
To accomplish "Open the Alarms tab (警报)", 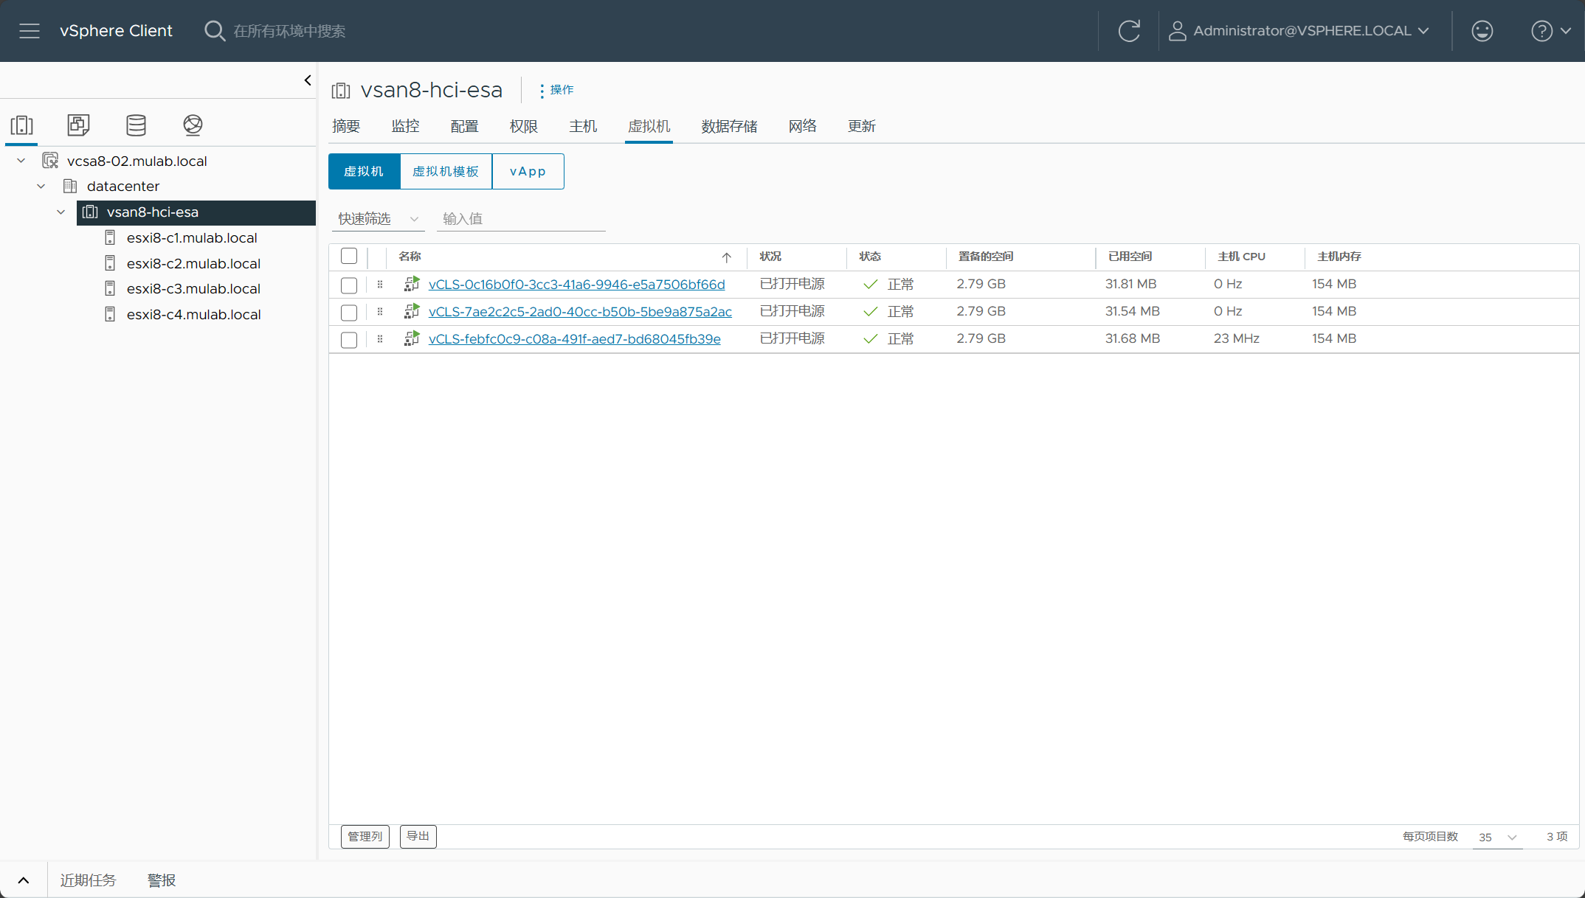I will point(162,880).
